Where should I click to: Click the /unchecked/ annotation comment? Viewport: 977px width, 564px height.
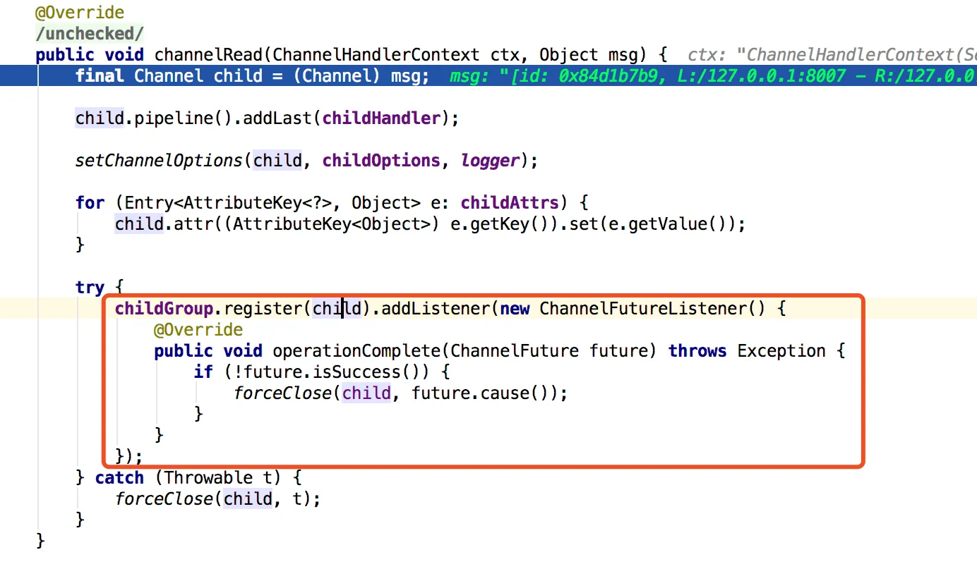click(90, 34)
